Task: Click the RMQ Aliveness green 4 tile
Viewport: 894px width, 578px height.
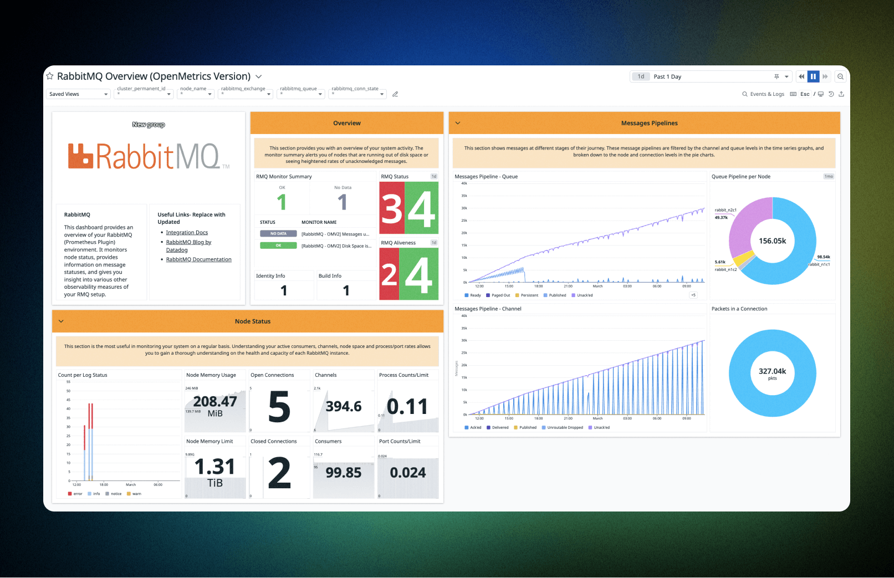Action: tap(419, 274)
